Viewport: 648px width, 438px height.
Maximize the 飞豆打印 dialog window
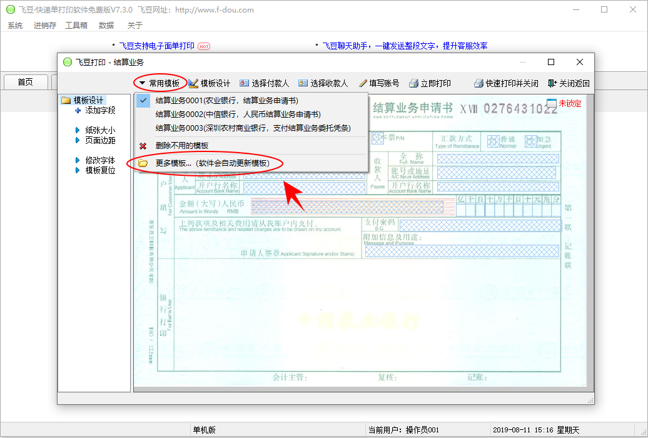click(551, 62)
